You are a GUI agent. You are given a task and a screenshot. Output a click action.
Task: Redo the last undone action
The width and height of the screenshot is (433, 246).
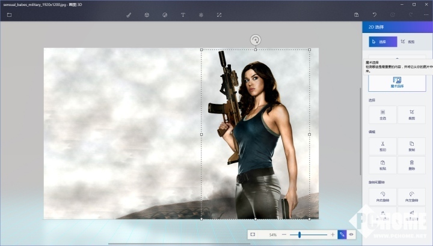[411, 15]
